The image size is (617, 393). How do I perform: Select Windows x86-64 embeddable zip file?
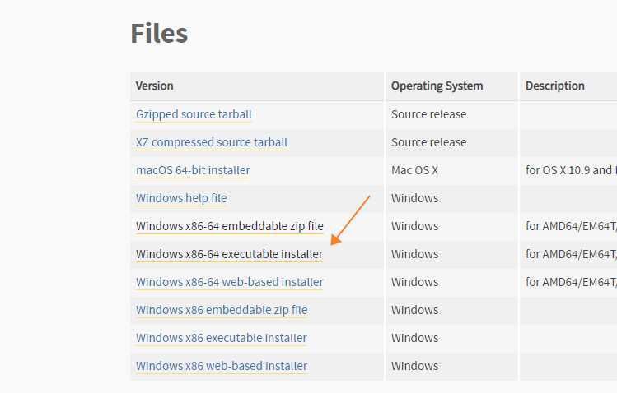coord(229,226)
